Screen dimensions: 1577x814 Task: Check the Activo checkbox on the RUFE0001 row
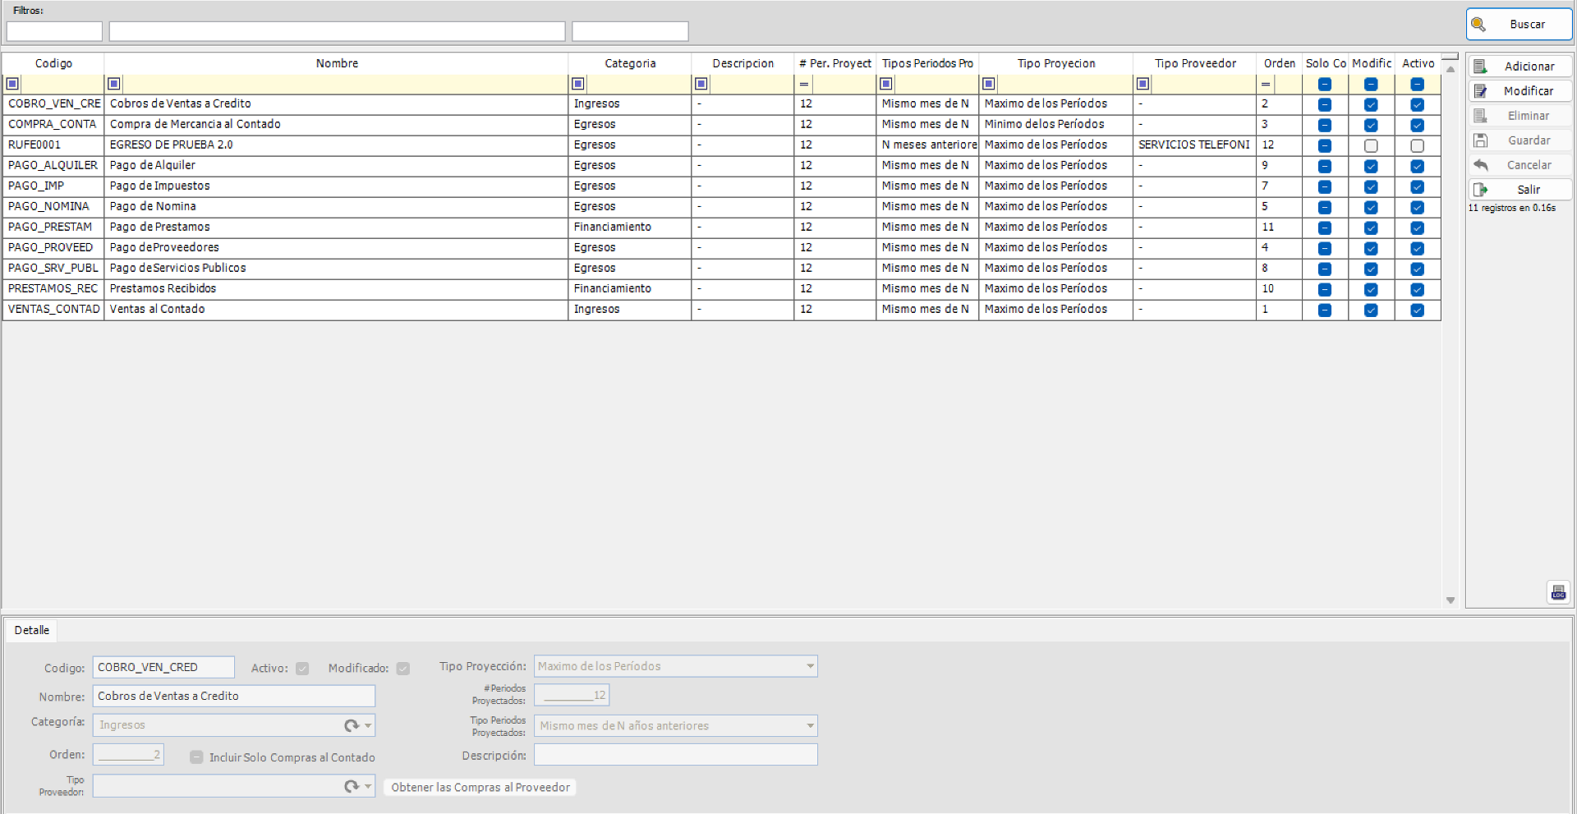pyautogui.click(x=1416, y=145)
